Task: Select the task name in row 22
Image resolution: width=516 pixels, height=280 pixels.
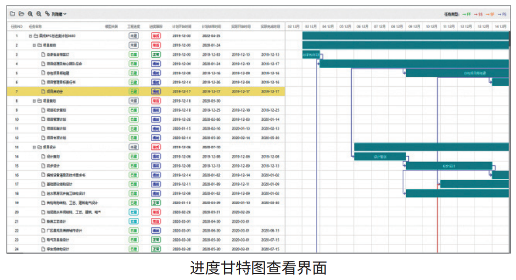Action: pyautogui.click(x=64, y=231)
